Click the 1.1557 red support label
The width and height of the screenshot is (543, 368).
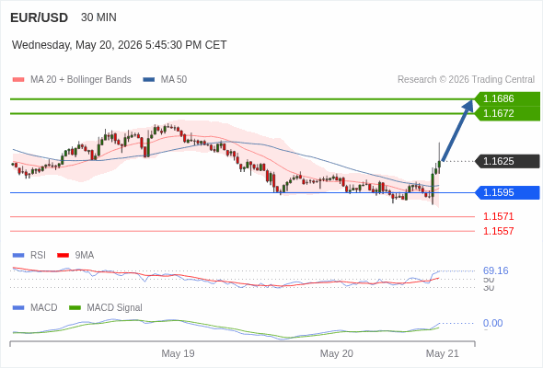point(498,231)
